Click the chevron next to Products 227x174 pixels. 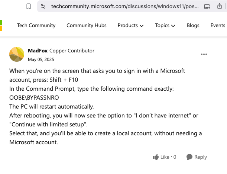pyautogui.click(x=142, y=26)
